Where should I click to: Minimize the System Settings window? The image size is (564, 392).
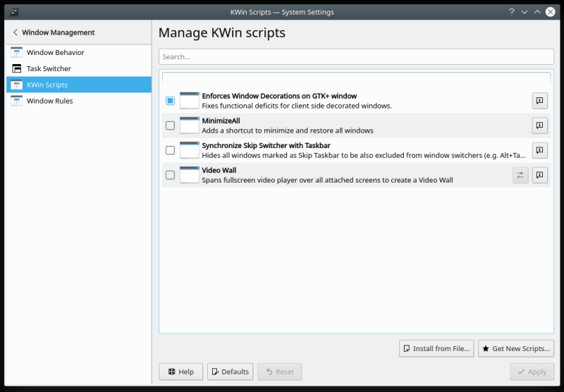click(525, 12)
